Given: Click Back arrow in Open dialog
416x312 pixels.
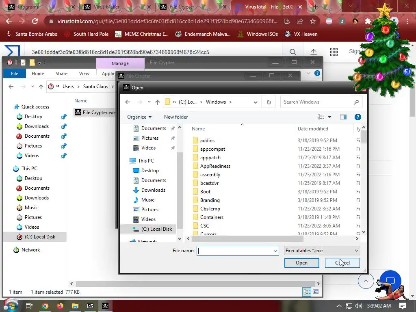Looking at the screenshot, I should (128, 102).
